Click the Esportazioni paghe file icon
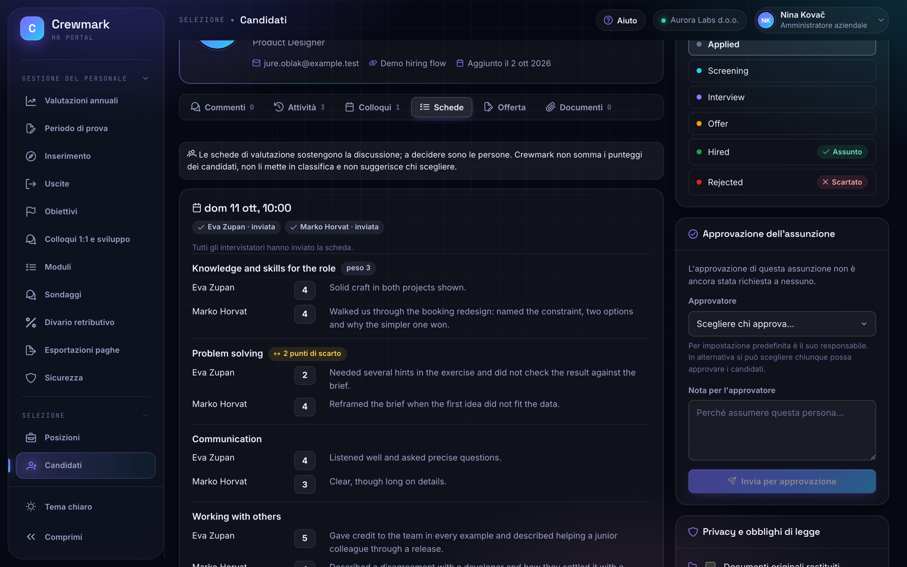Image resolution: width=907 pixels, height=567 pixels. click(31, 350)
